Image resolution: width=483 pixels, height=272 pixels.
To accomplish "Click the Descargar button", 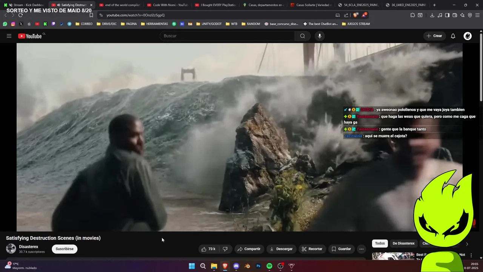I will (x=281, y=249).
